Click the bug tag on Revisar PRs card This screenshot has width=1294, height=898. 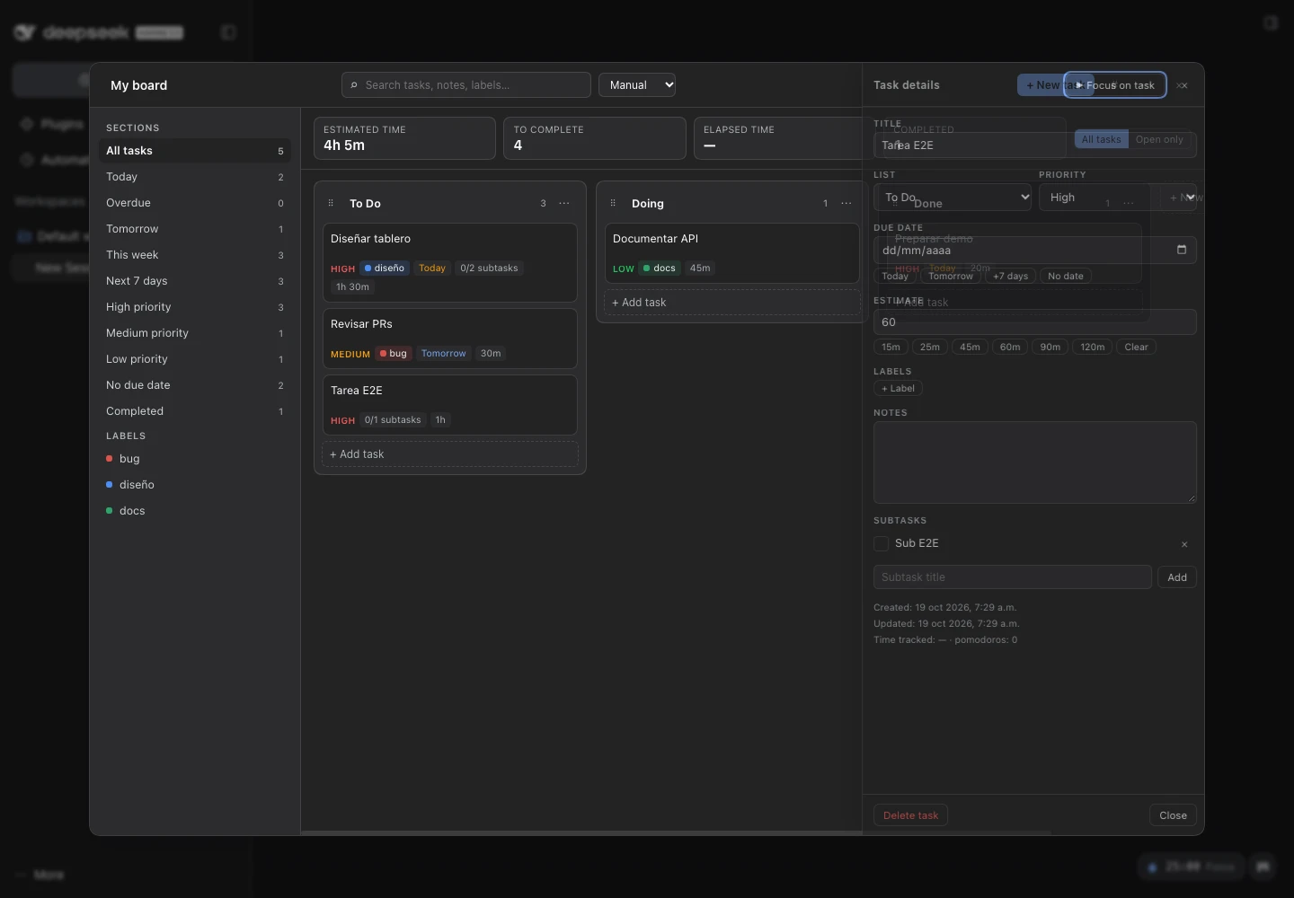[394, 353]
